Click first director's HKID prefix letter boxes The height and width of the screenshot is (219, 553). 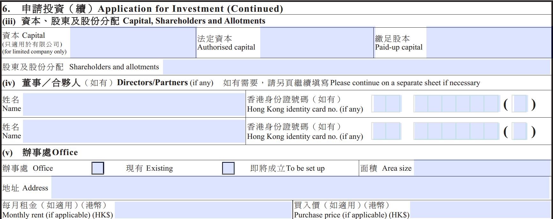point(386,104)
